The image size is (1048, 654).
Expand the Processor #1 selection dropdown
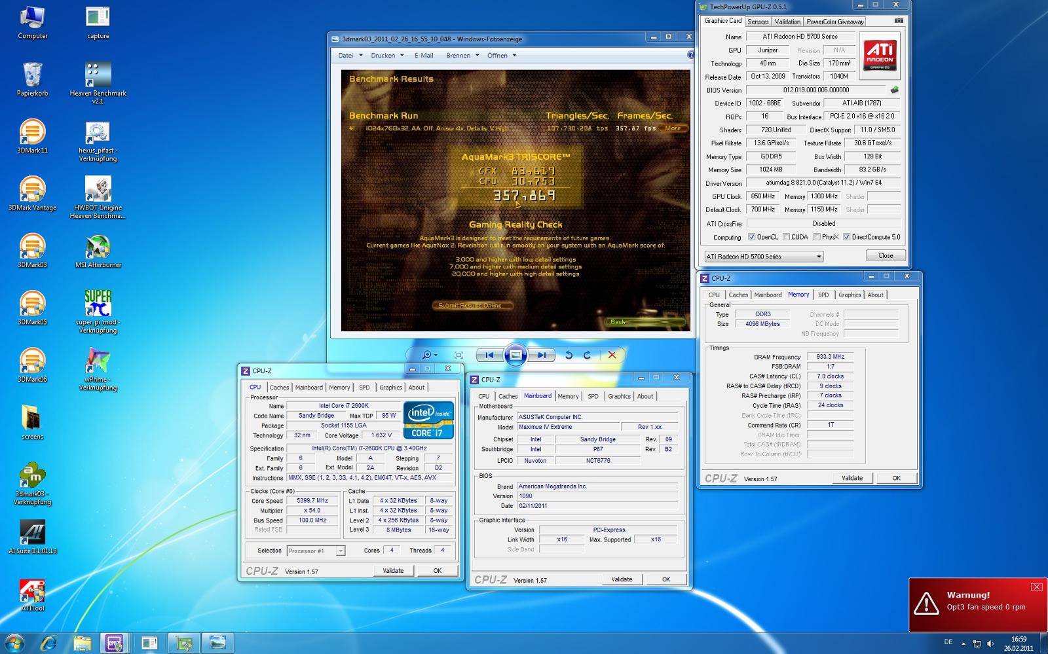click(x=340, y=551)
